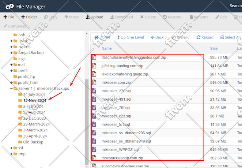The image size is (242, 168).
Task: Click the 949.93 KB size cell
Action: (x=219, y=150)
